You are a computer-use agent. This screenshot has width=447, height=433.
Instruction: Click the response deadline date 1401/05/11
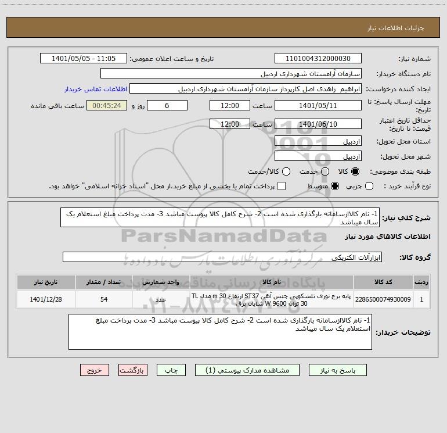click(x=318, y=106)
